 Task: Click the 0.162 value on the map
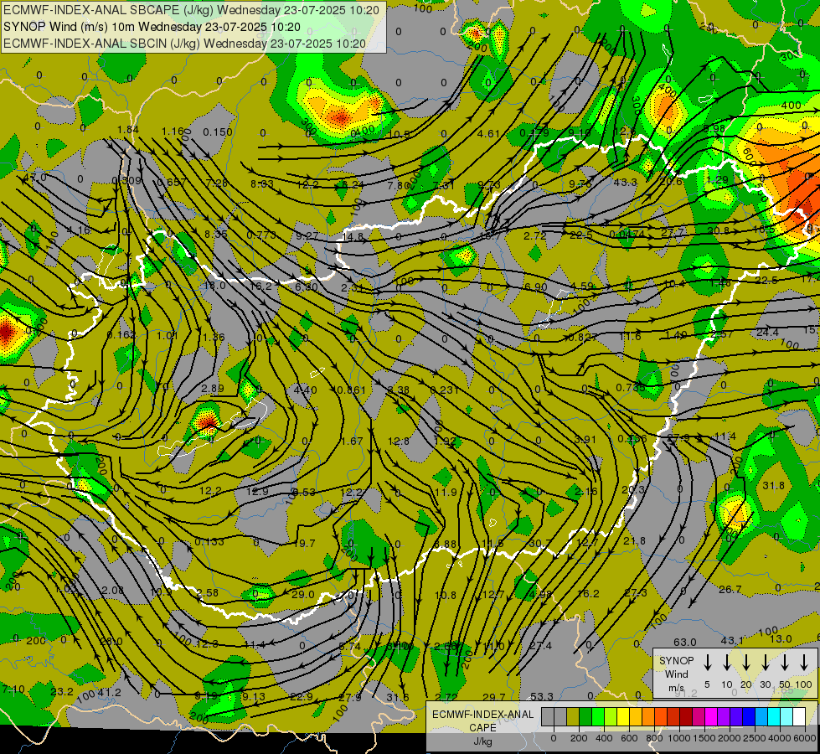coord(121,334)
